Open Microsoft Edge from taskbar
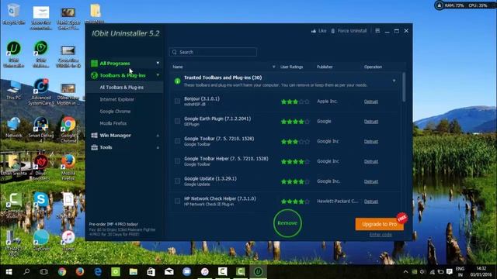The height and width of the screenshot is (279, 497). click(98, 272)
